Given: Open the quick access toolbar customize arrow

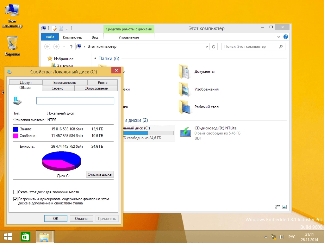Looking at the screenshot, I should (67, 28).
